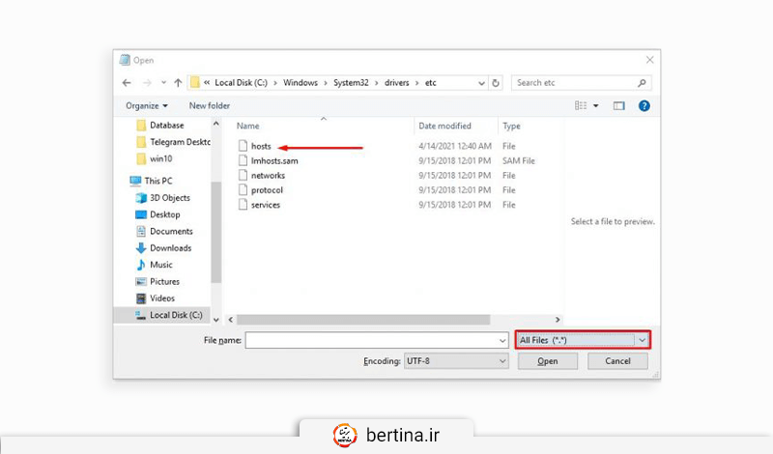Click the search magnifier icon
Image resolution: width=773 pixels, height=454 pixels.
[642, 83]
